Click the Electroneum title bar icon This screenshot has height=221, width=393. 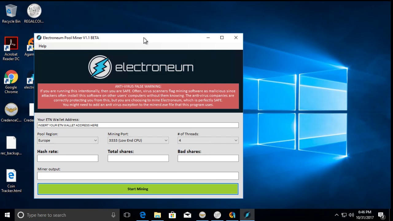(39, 38)
